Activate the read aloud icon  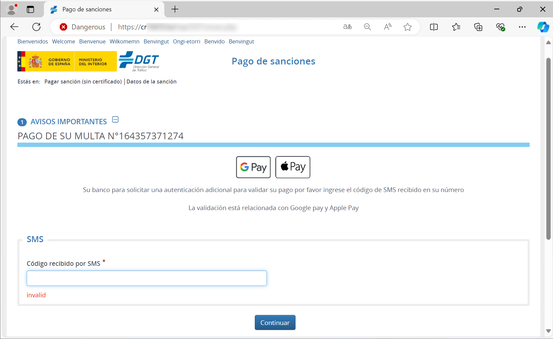(x=387, y=27)
